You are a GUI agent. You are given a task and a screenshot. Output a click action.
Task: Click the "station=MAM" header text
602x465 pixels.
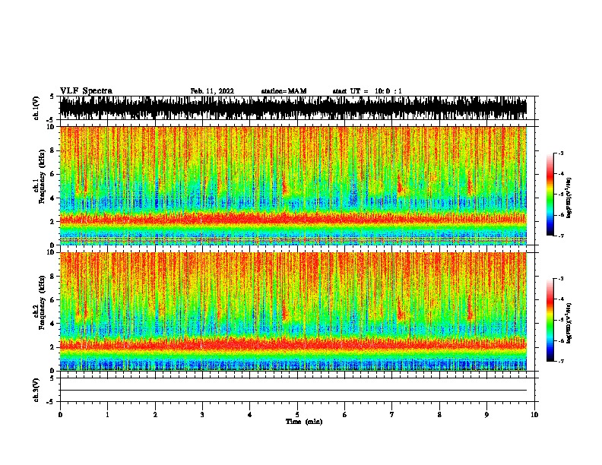(x=284, y=91)
